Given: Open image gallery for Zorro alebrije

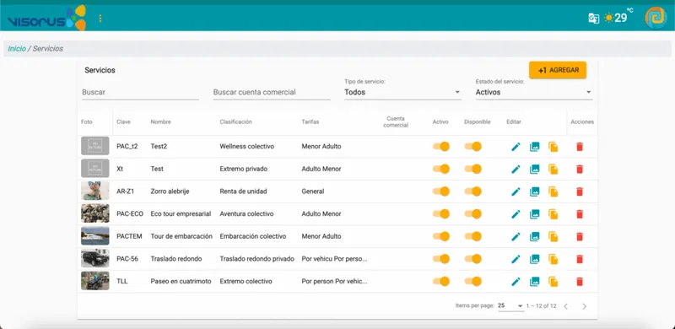Looking at the screenshot, I should point(535,191).
